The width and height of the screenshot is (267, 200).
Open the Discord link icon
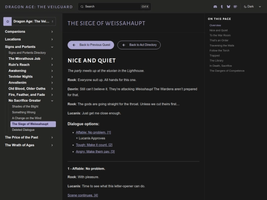pos(215,6)
